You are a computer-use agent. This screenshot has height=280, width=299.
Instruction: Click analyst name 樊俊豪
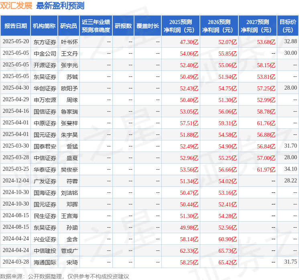pyautogui.click(x=69, y=170)
